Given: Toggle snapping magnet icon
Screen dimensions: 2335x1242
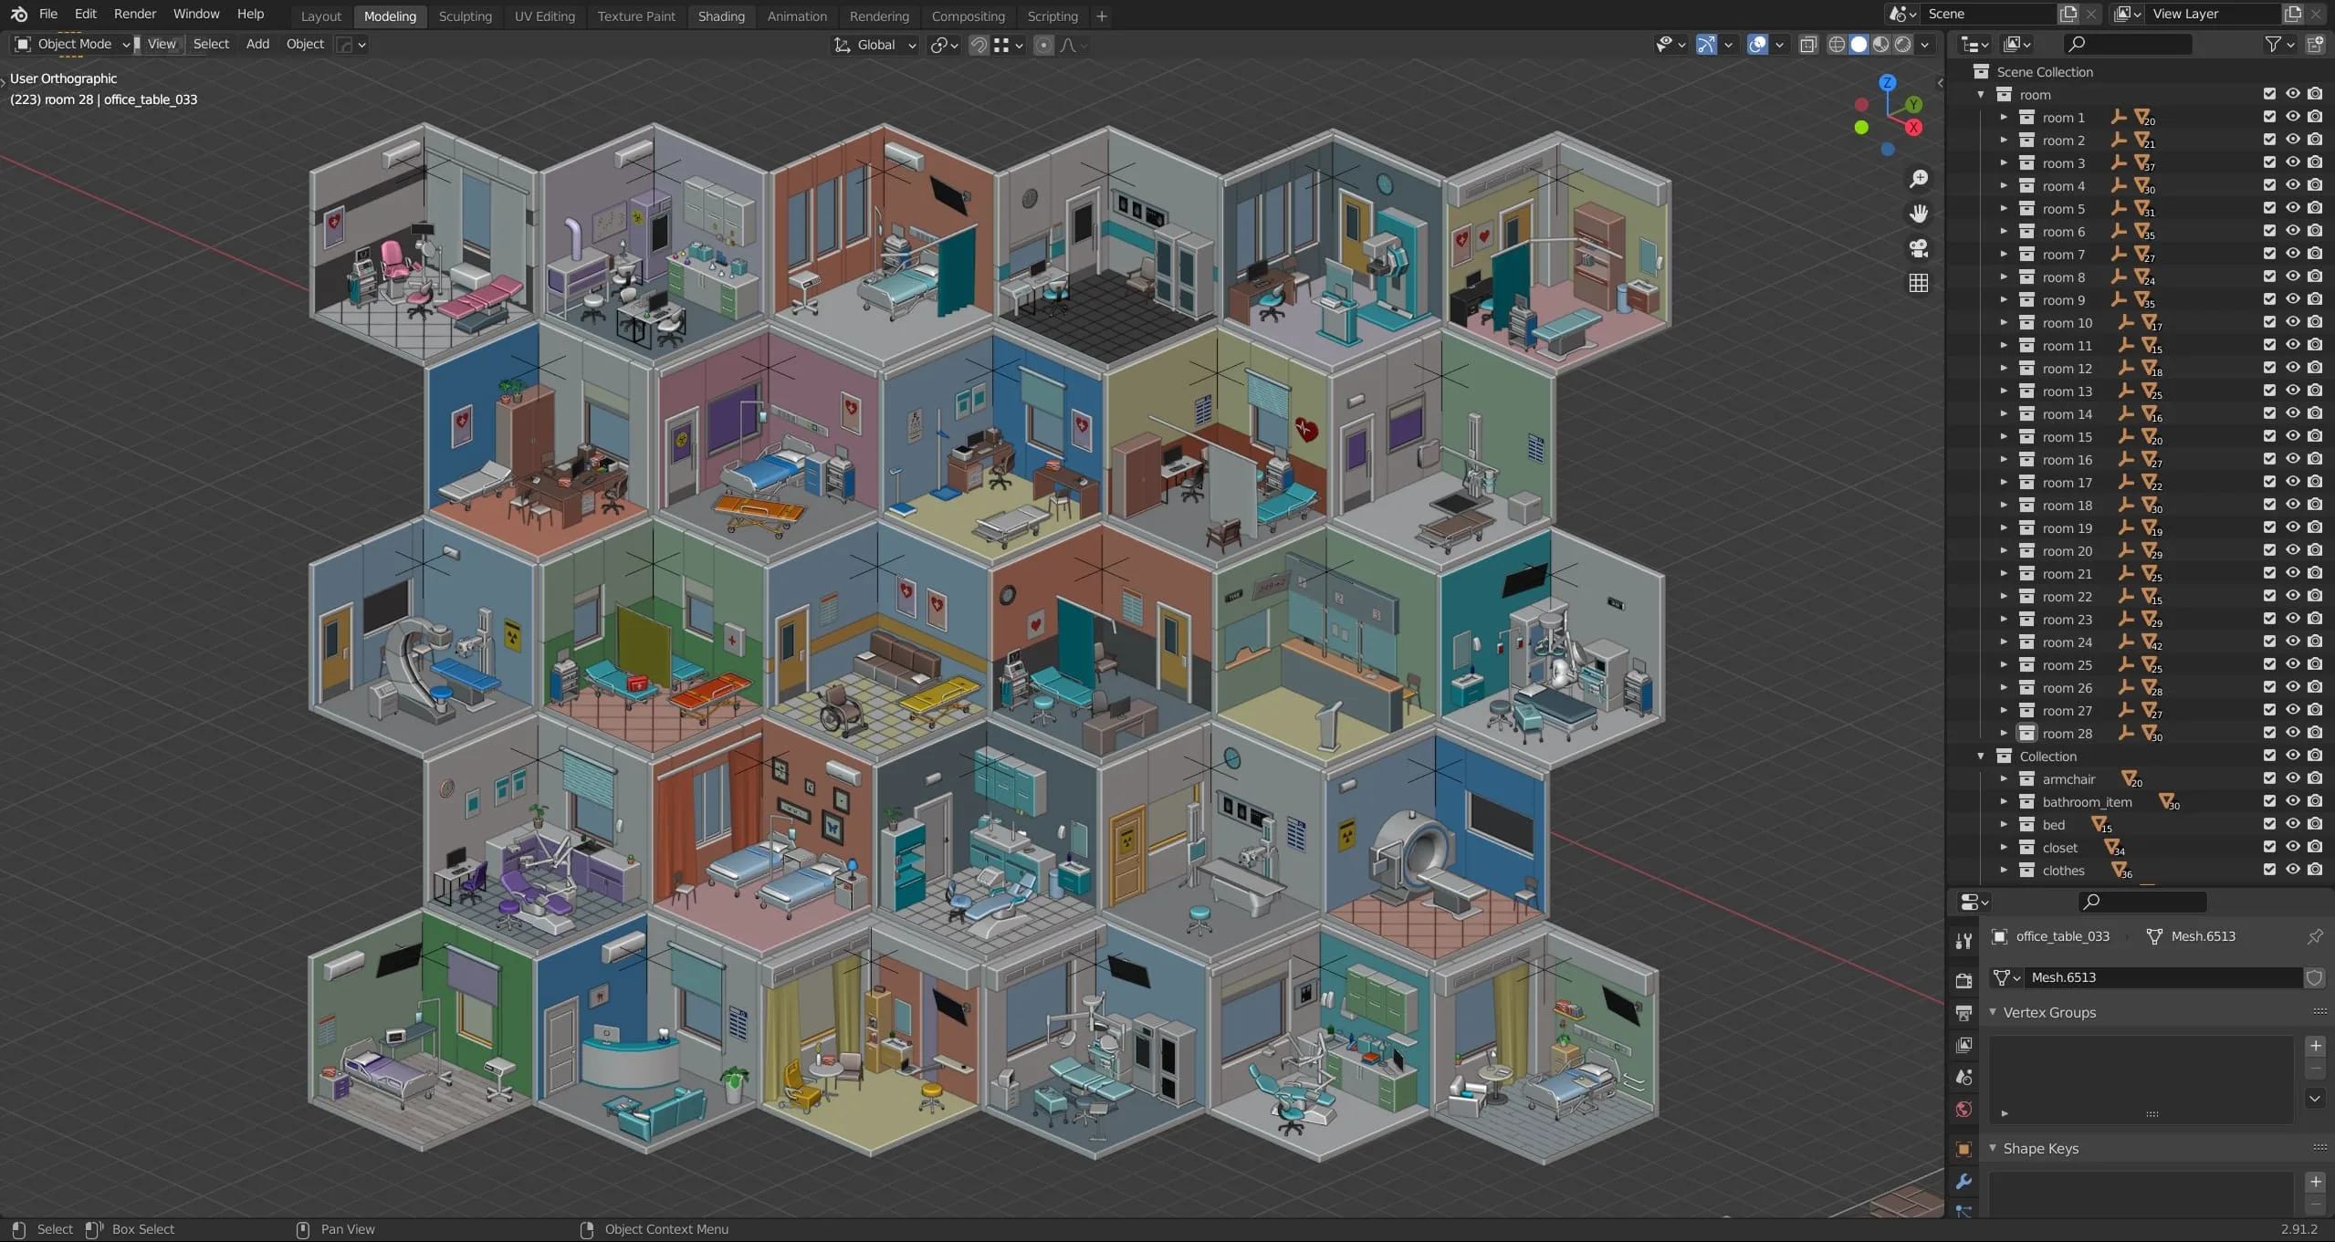Looking at the screenshot, I should click(979, 45).
